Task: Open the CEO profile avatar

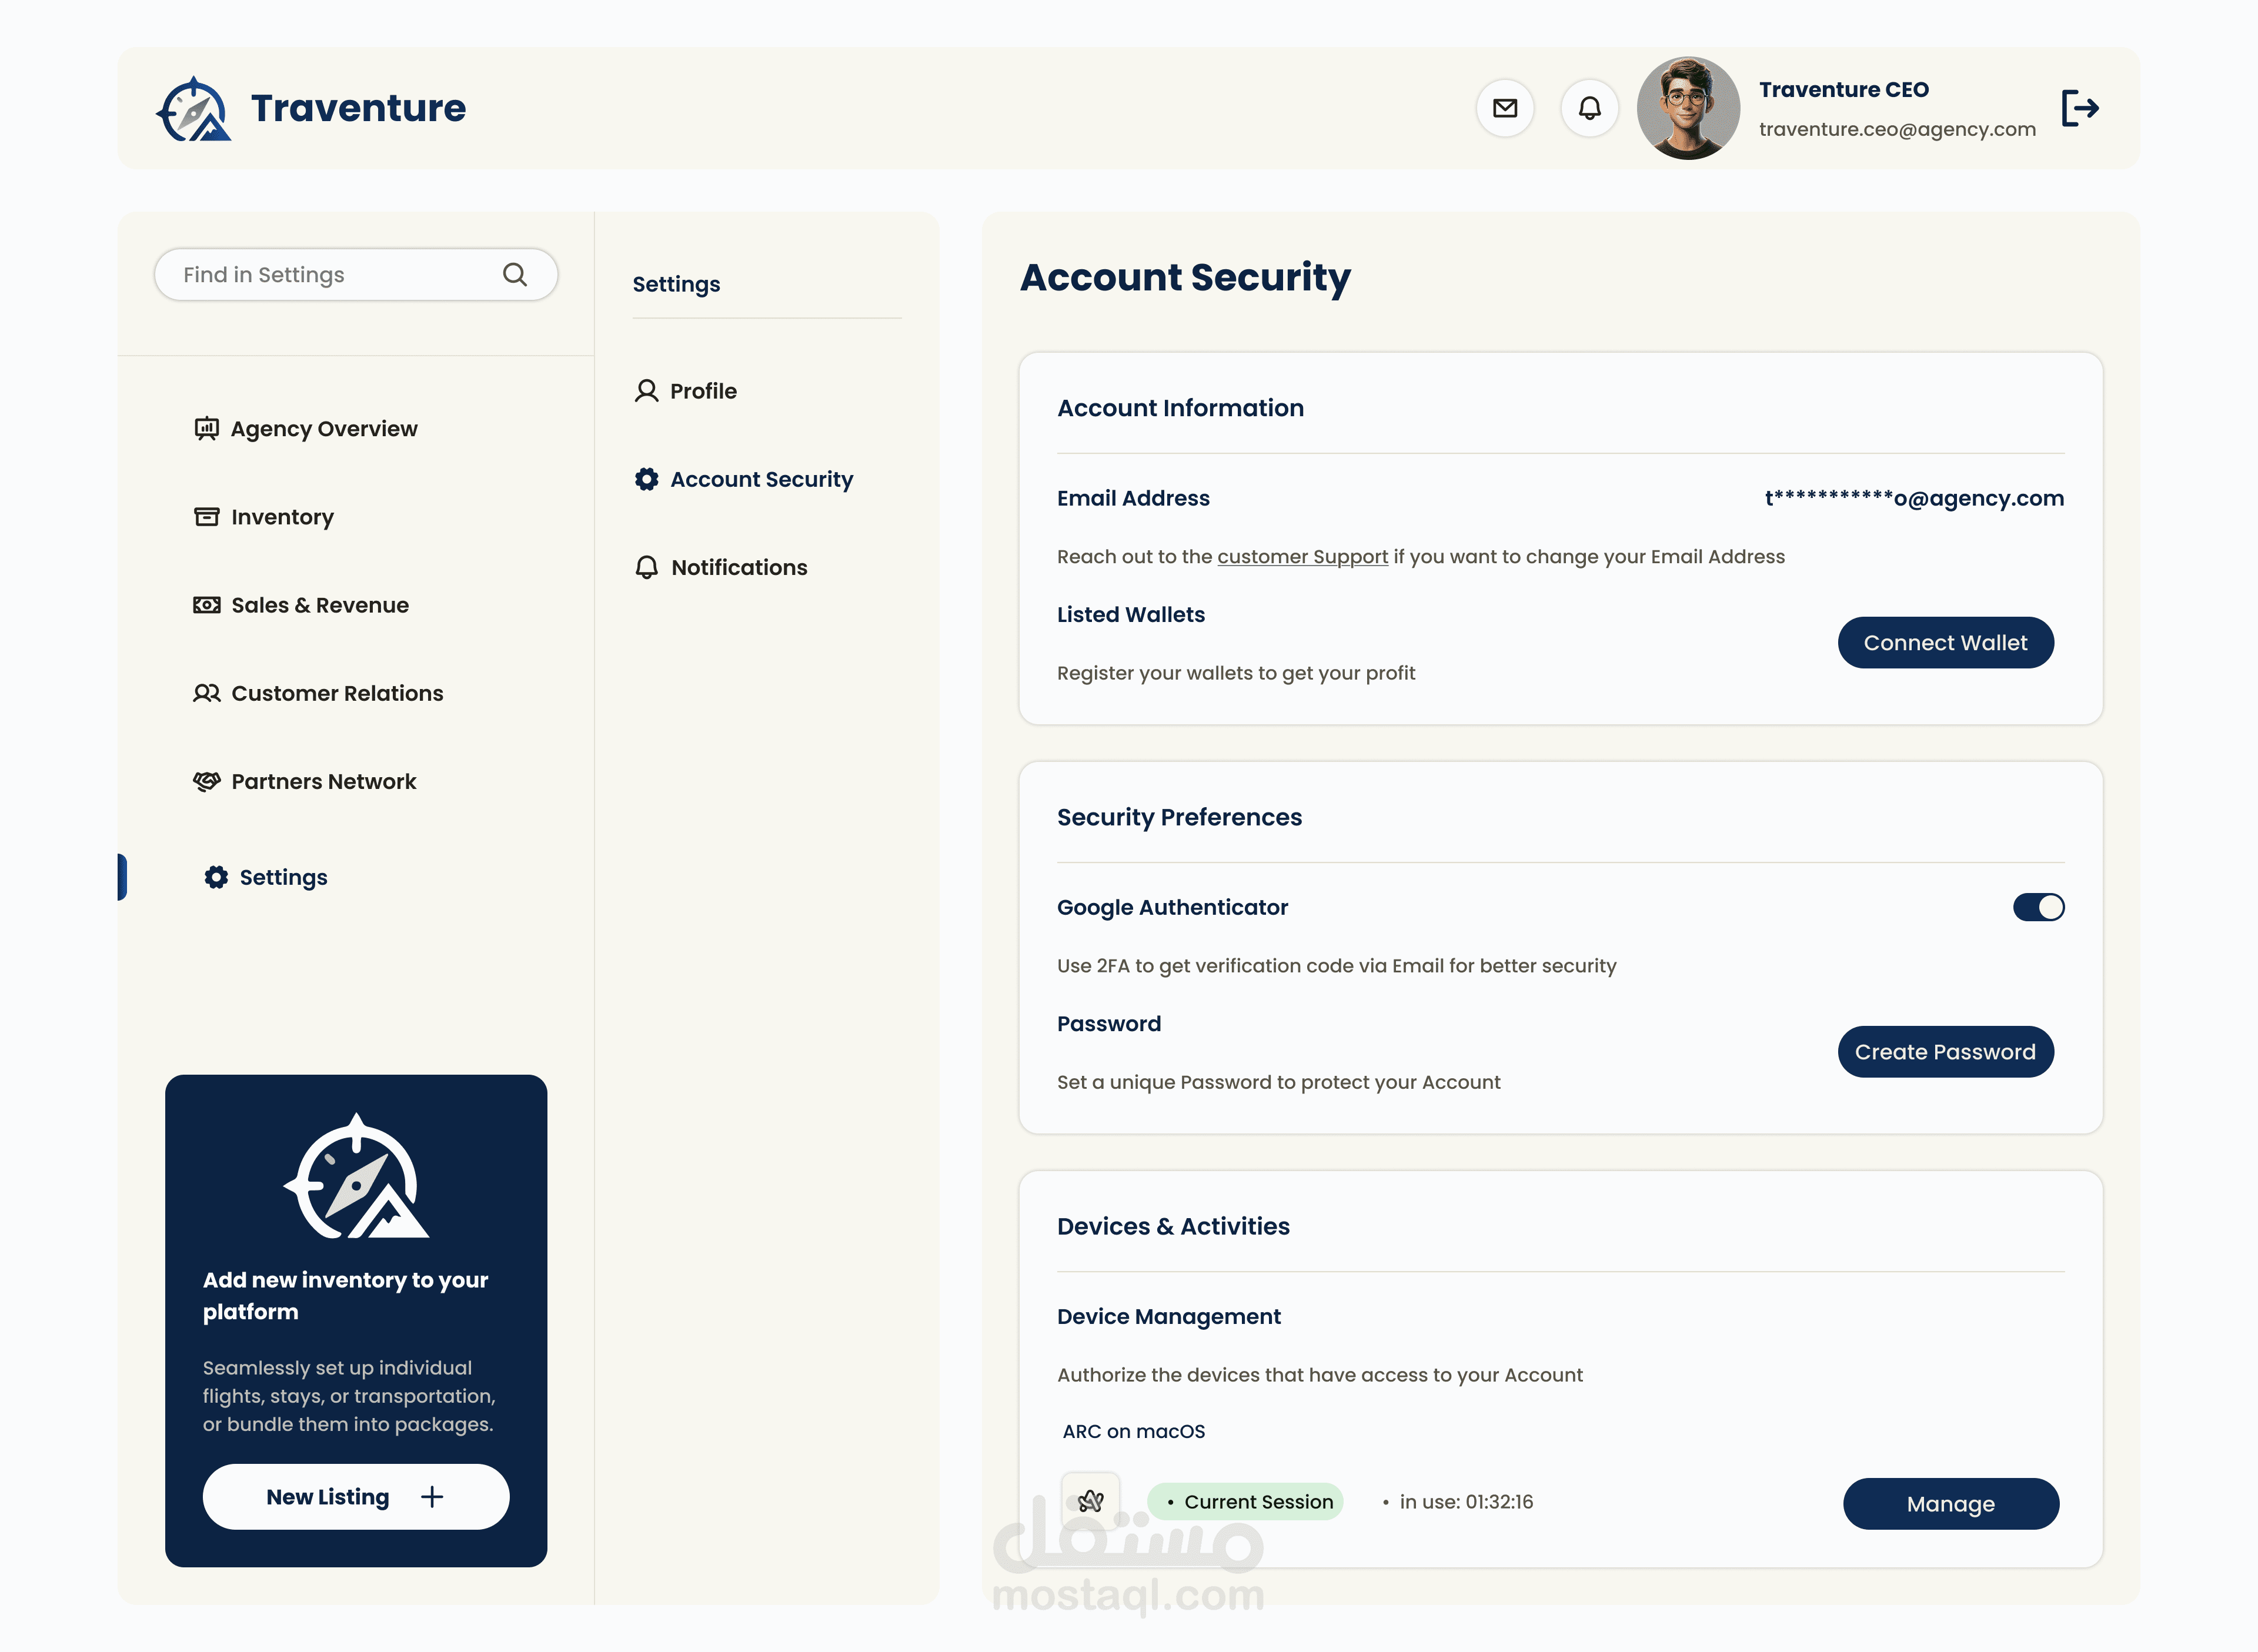Action: click(1687, 108)
